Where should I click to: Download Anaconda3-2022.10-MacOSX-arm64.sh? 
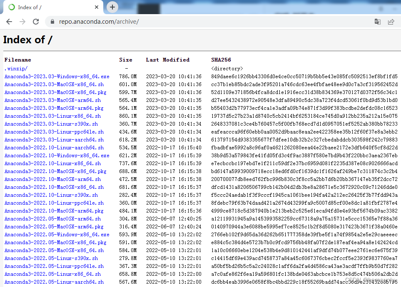coord(52,179)
